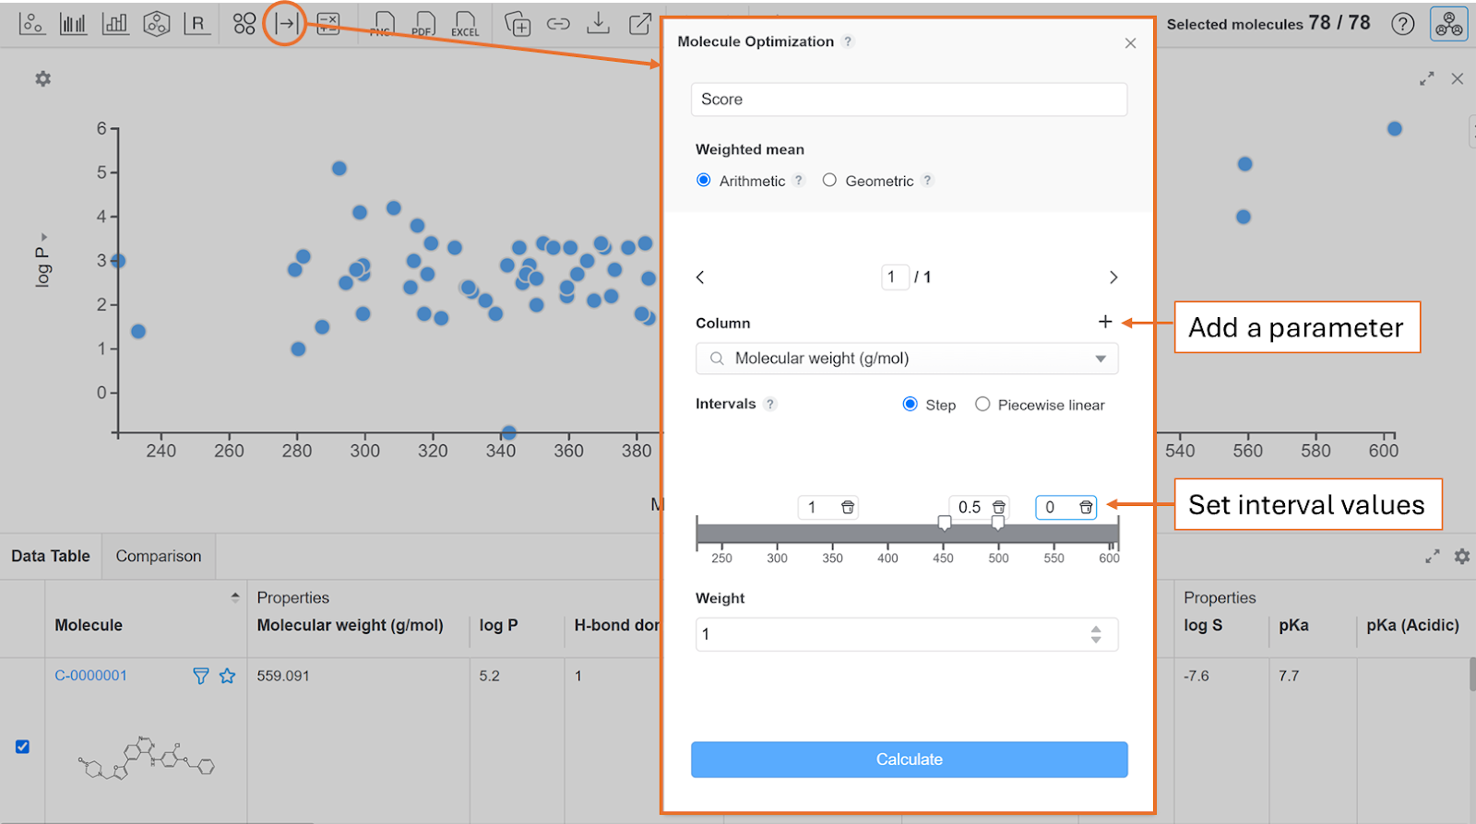Open the Molecule Optimization arrow icon
The width and height of the screenshot is (1476, 824).
286,24
